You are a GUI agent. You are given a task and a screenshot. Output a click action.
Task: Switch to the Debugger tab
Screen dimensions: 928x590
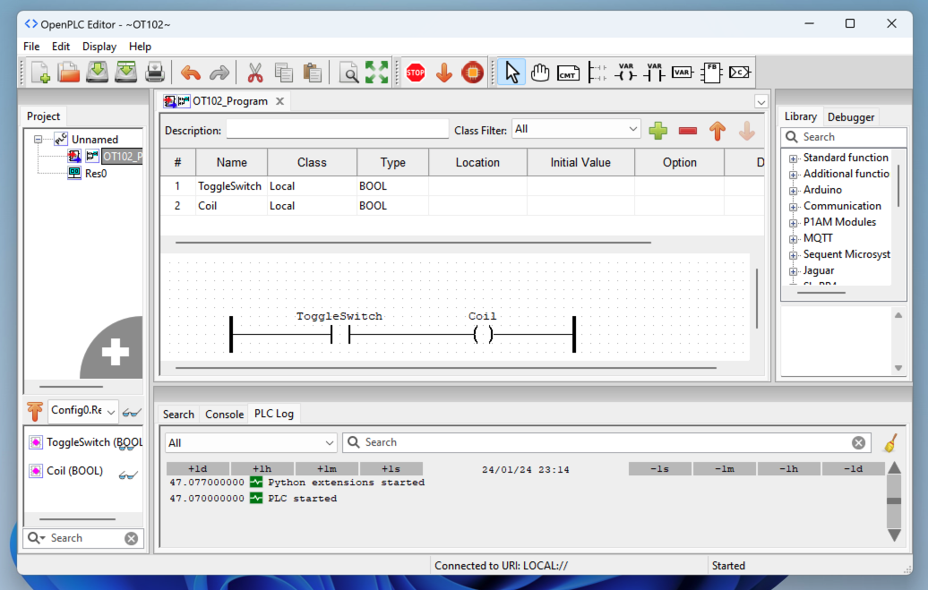click(850, 117)
